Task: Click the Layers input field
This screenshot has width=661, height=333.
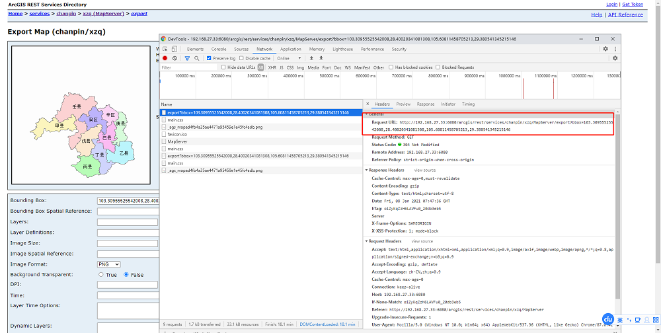Action: [x=128, y=222]
